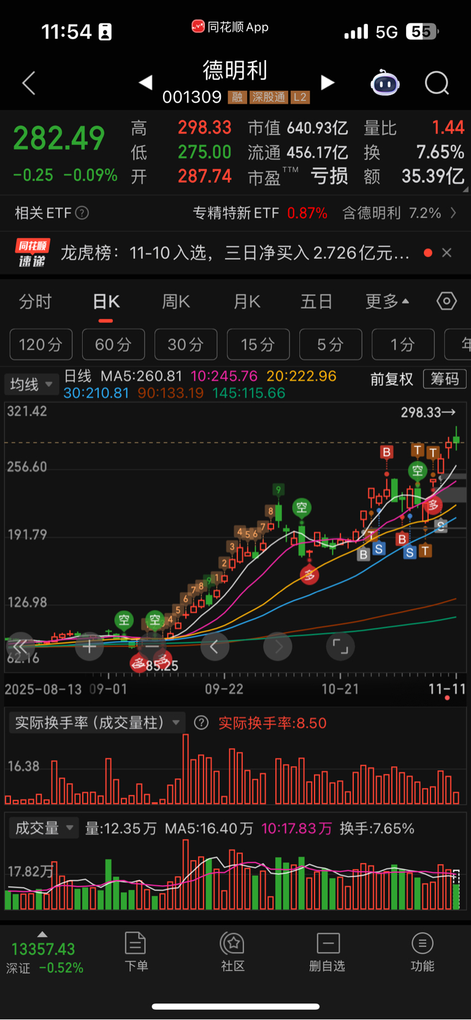Viewport: 471px width, 1020px height.
Task: Tap the MA5:260.81 legend value
Action: point(142,375)
